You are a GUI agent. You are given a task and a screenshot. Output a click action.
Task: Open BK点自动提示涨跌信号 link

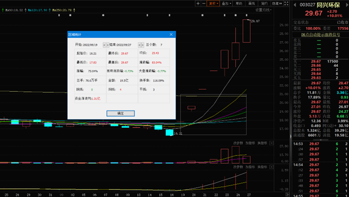pyautogui.click(x=320, y=35)
